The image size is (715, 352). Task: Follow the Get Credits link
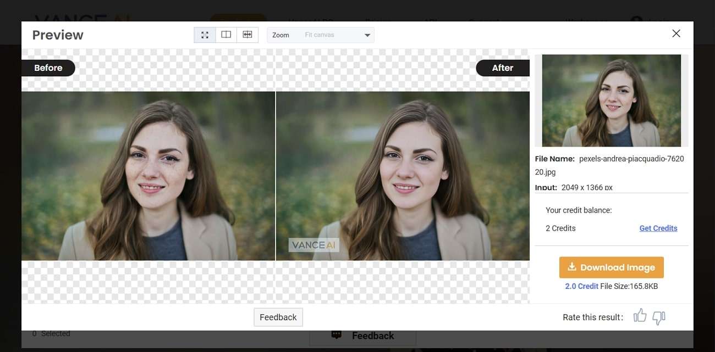point(658,228)
